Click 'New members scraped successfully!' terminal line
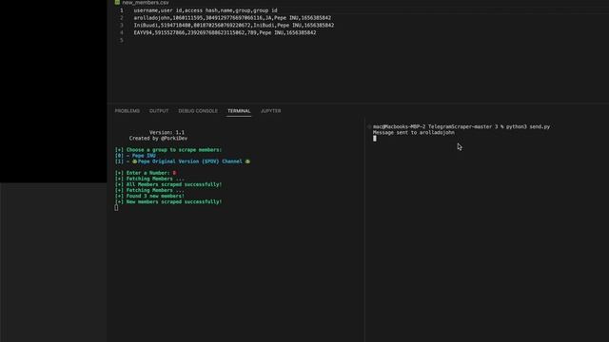The image size is (609, 342). click(168, 201)
